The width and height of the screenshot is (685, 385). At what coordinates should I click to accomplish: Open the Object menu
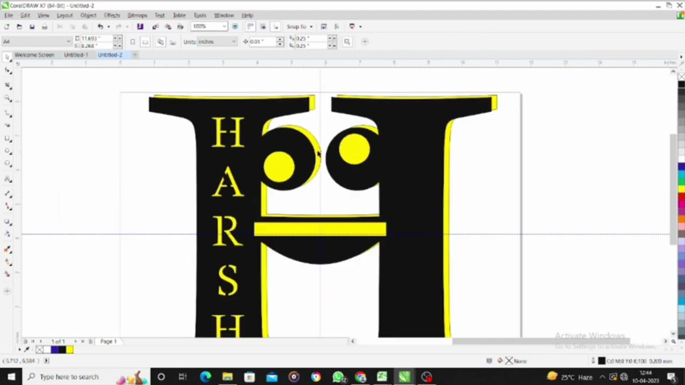(88, 16)
